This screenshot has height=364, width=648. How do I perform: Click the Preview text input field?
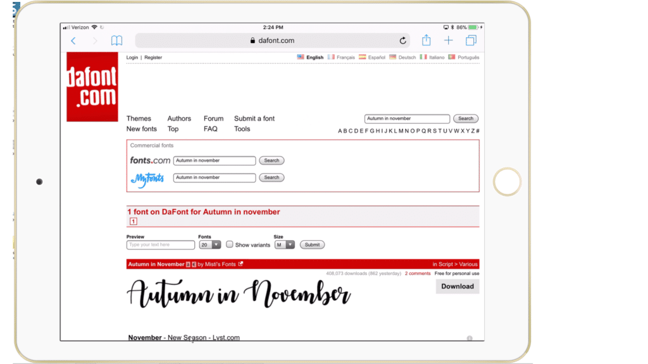(160, 245)
